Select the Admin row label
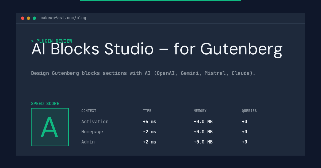This screenshot has width=321, height=168. 88,142
